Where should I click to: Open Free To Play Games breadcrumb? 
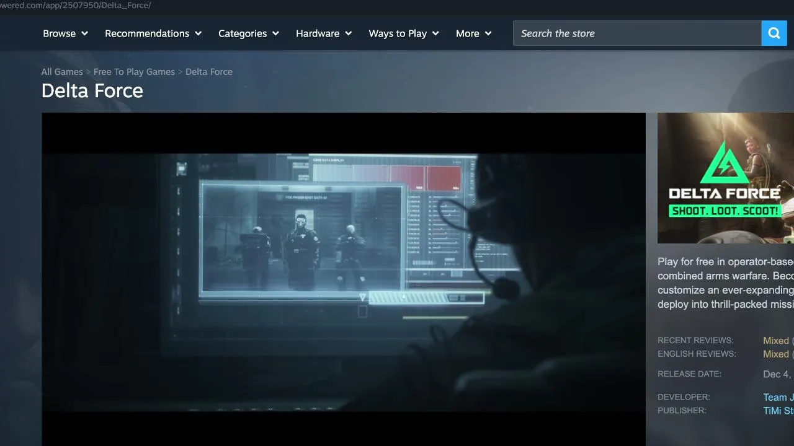coord(134,72)
